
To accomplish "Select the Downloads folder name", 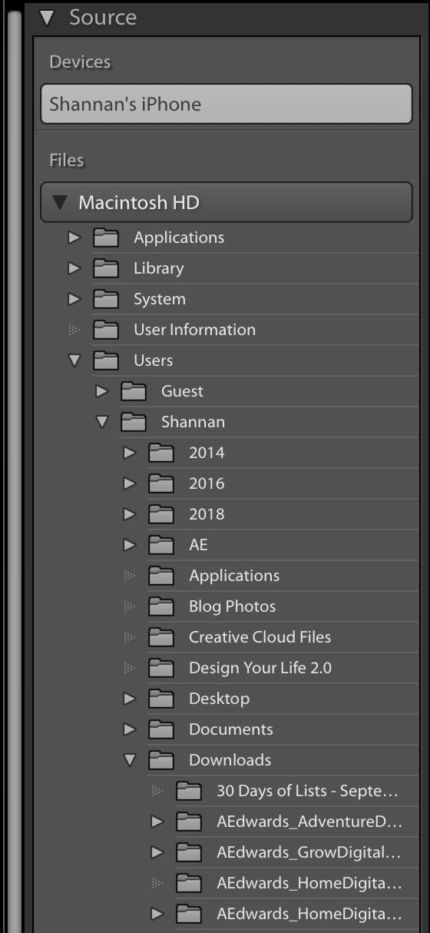I will coord(230,760).
